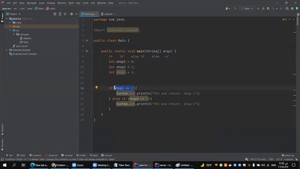Click the green Run button
Image resolution: width=300 pixels, height=169 pixels.
258,8
